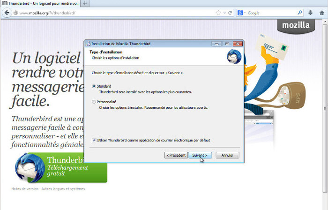Viewport: 328px width, 210px height.
Task: Click the Thunderbird icon on download button
Action: tap(30, 168)
